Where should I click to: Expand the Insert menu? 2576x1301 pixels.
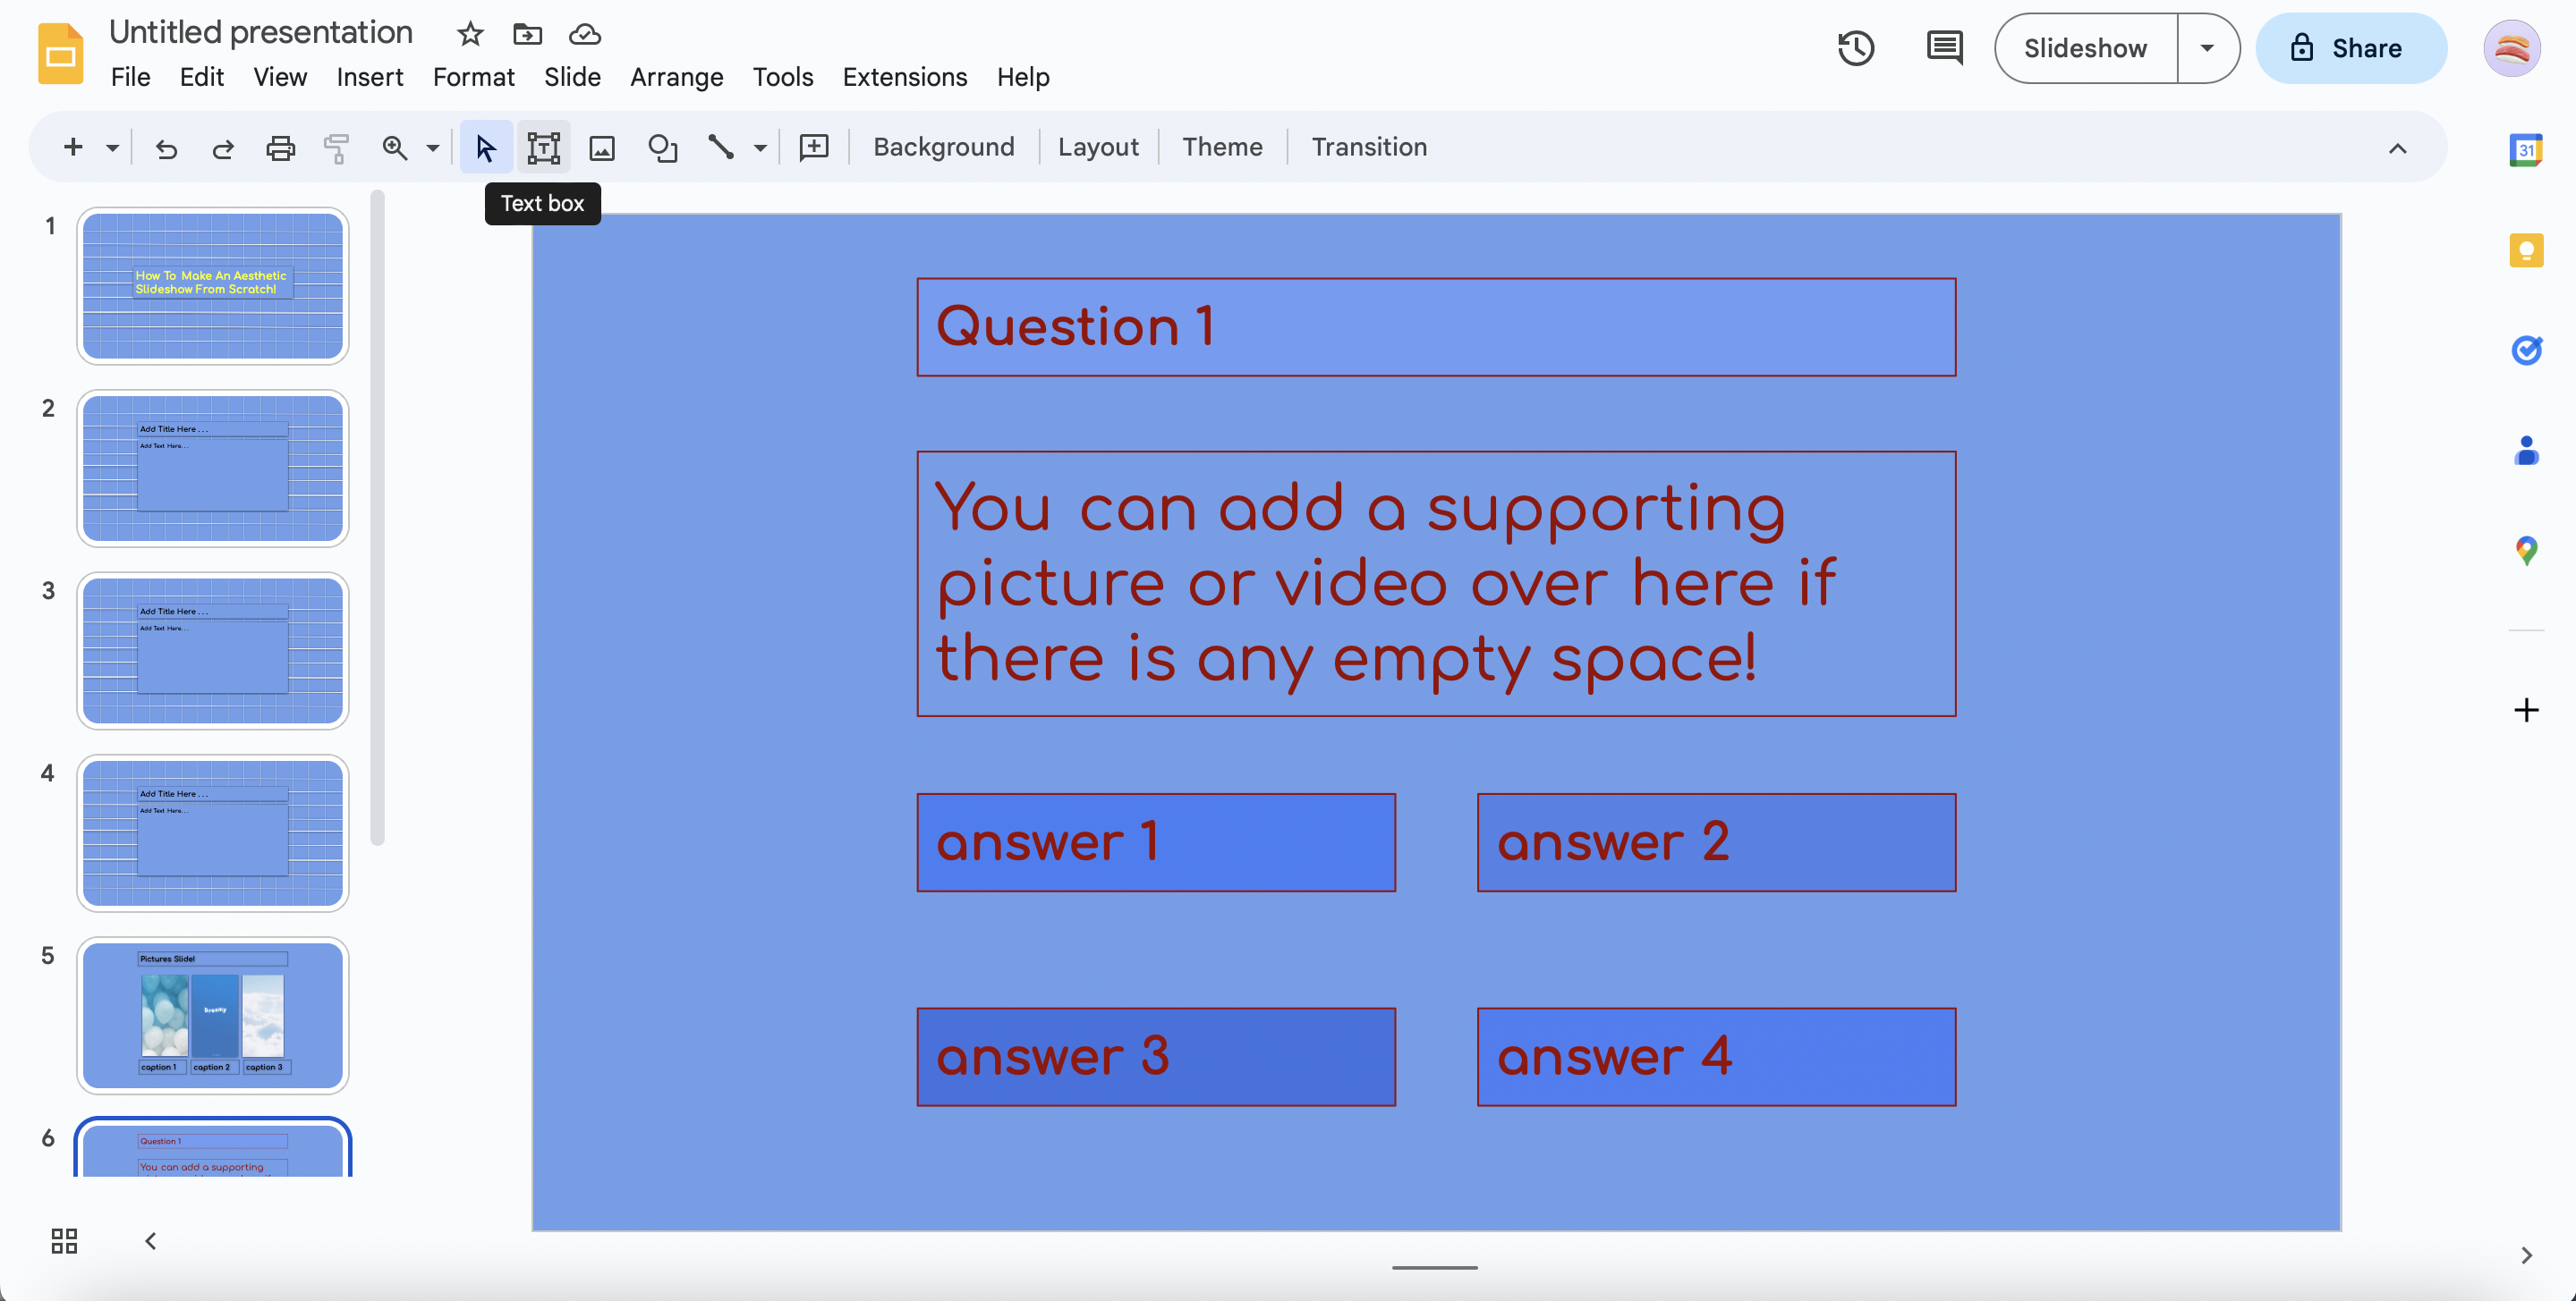(x=370, y=75)
